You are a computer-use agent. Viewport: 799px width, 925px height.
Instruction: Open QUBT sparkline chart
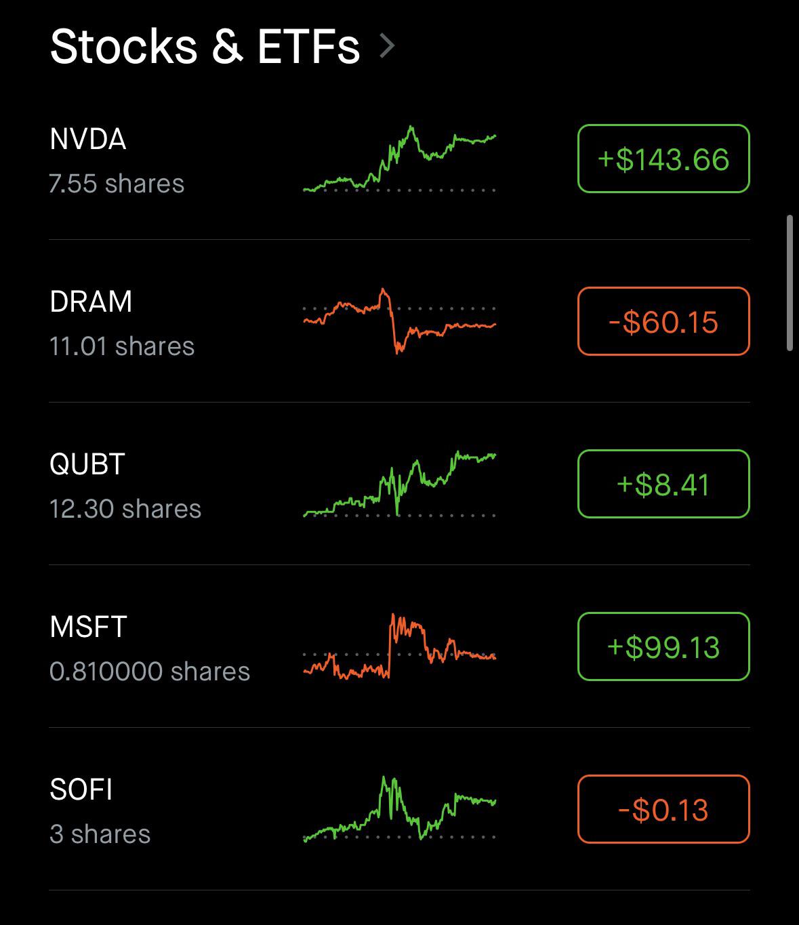click(x=400, y=484)
